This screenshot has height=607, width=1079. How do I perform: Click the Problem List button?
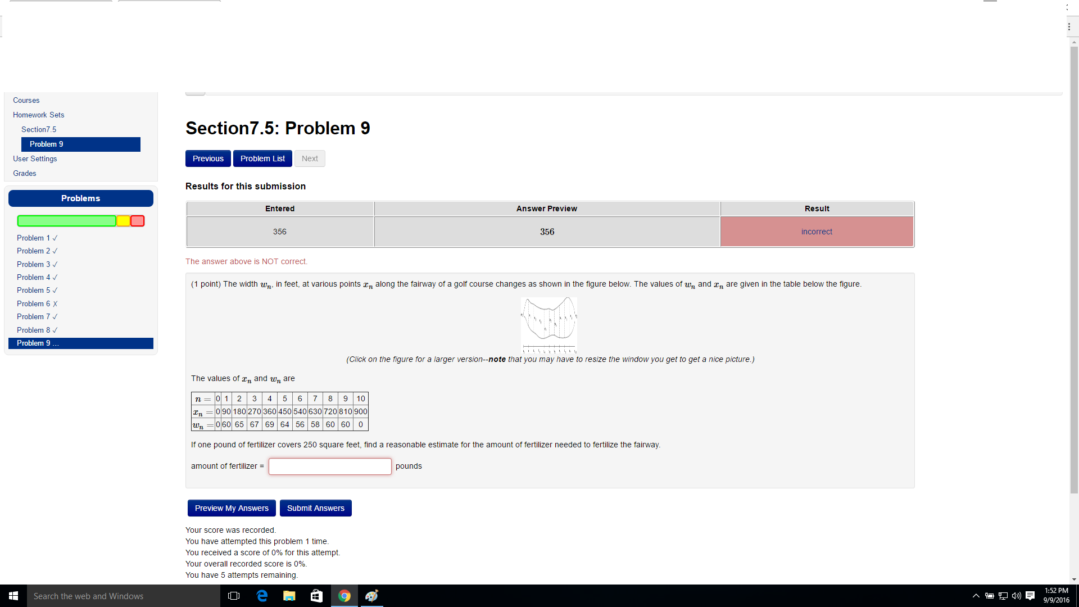pos(262,158)
